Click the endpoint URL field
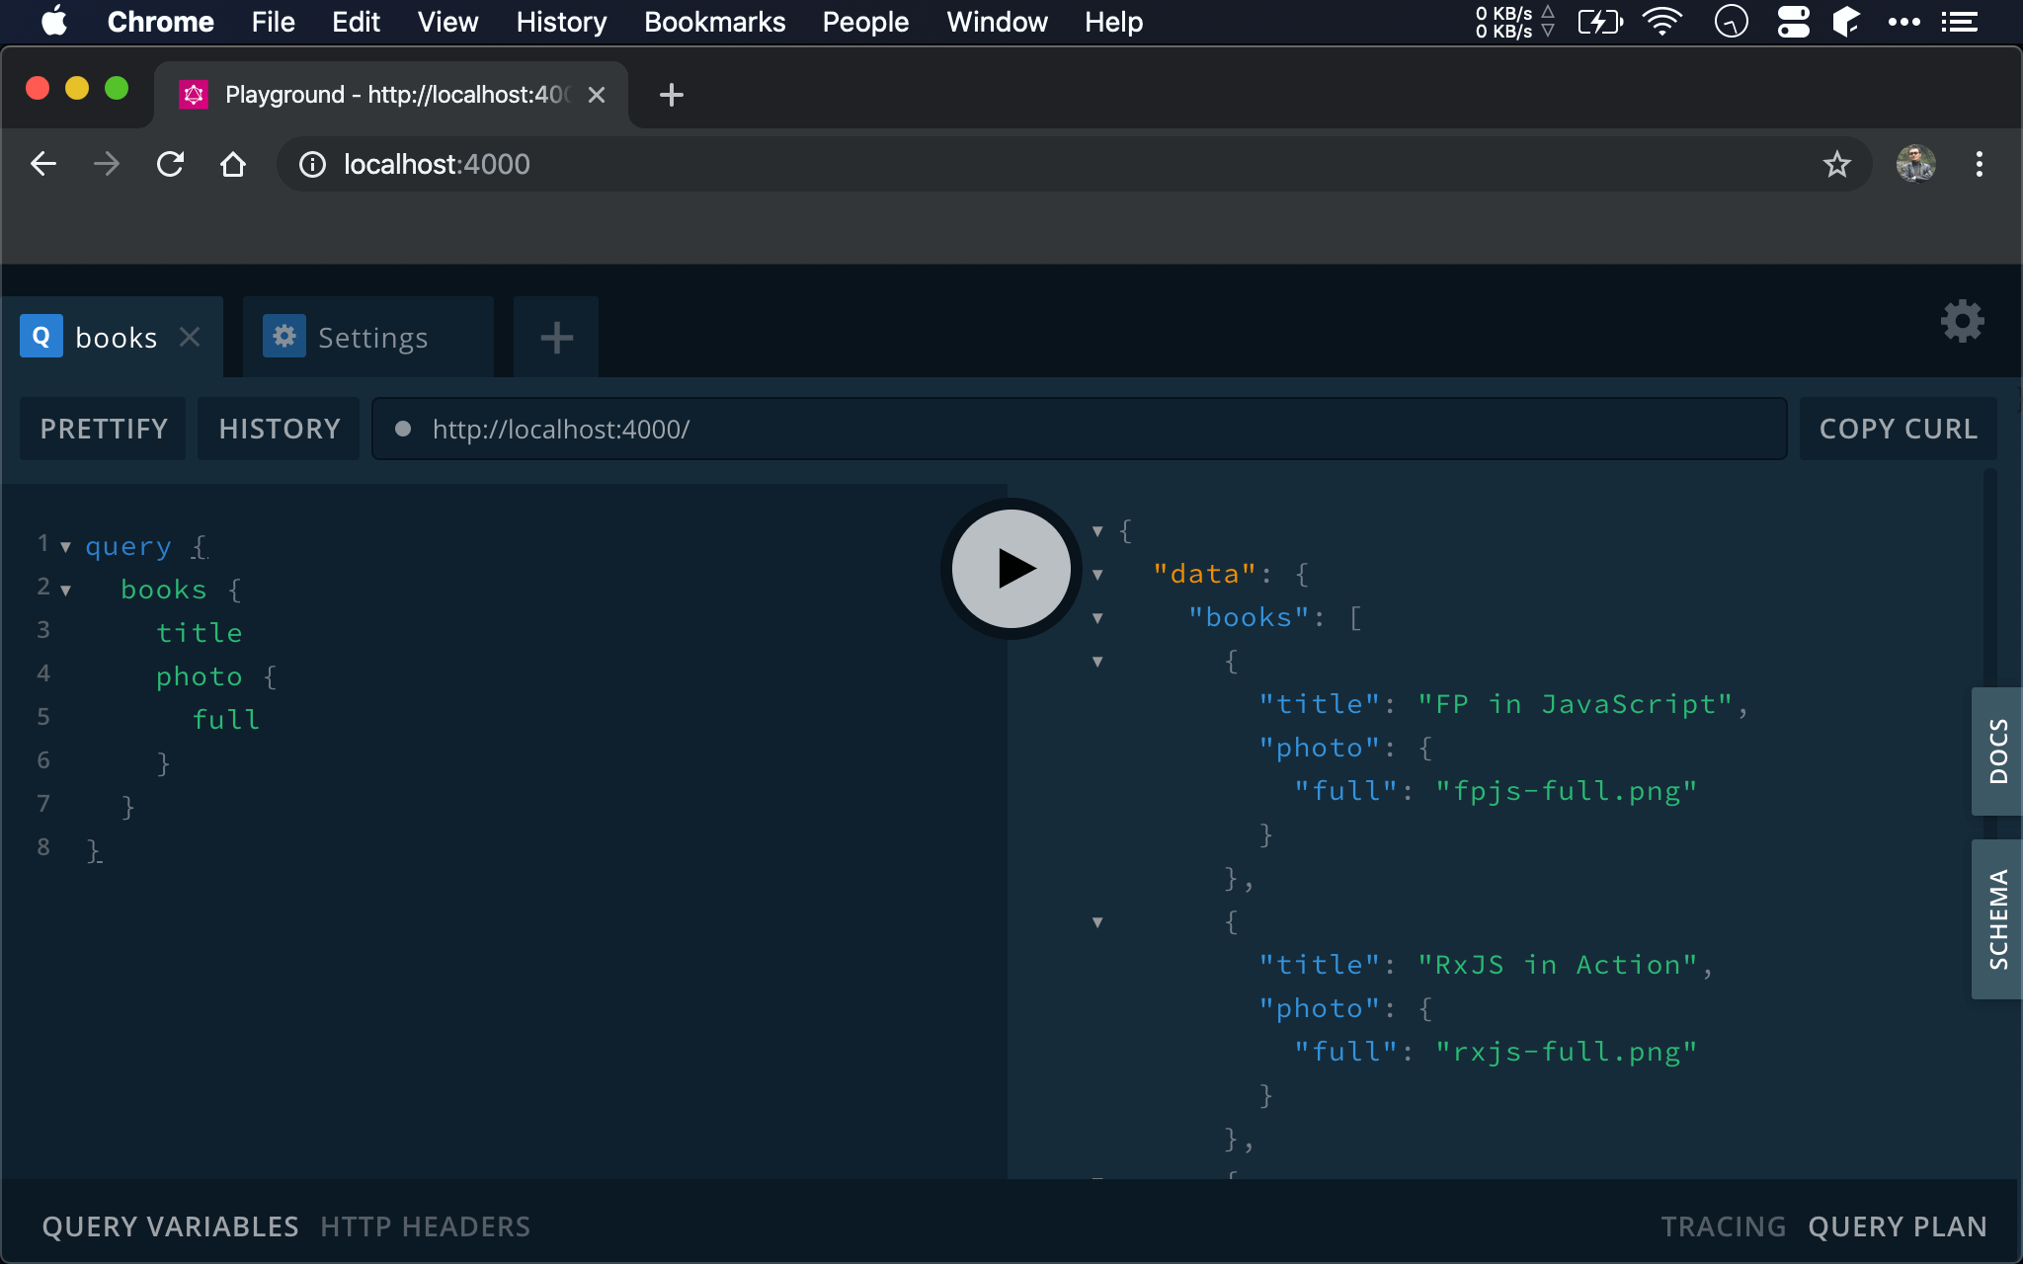 (1079, 429)
